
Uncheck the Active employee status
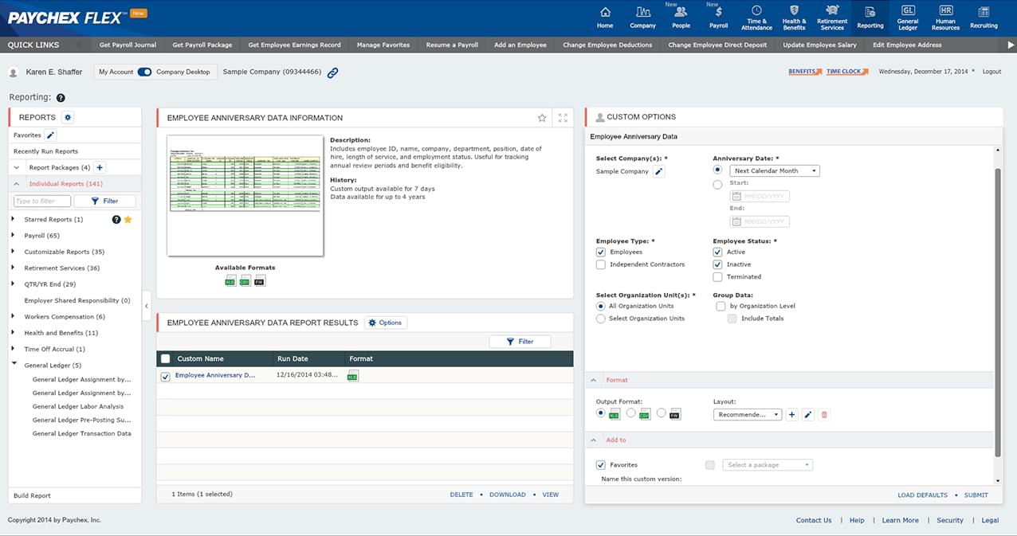[x=717, y=252]
